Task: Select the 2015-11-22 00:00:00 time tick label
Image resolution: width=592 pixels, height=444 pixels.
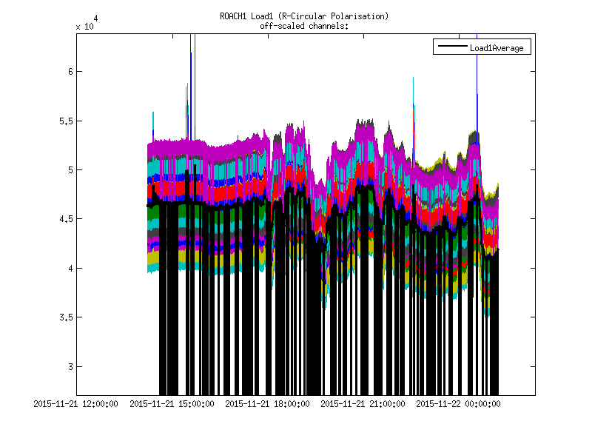Action: click(459, 404)
